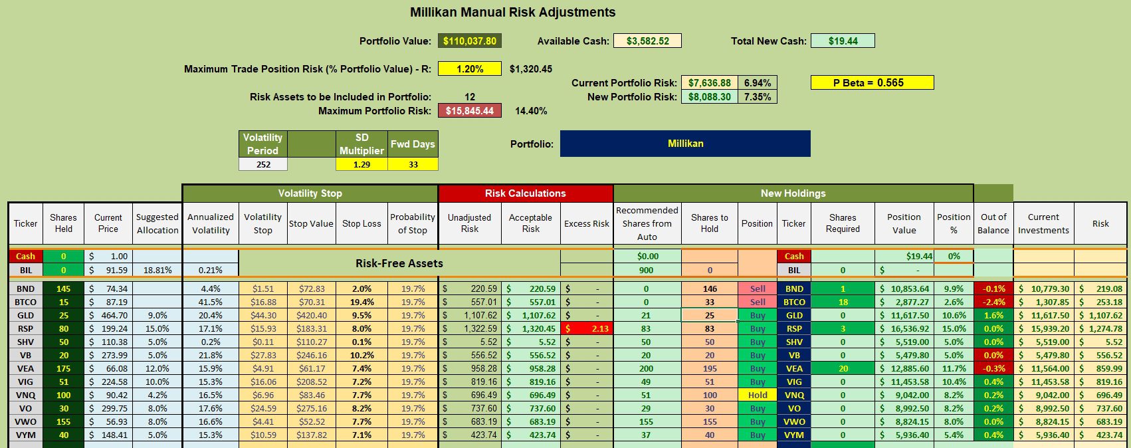Click the Out of Balance column header
This screenshot has height=448, width=1131.
pyautogui.click(x=993, y=224)
